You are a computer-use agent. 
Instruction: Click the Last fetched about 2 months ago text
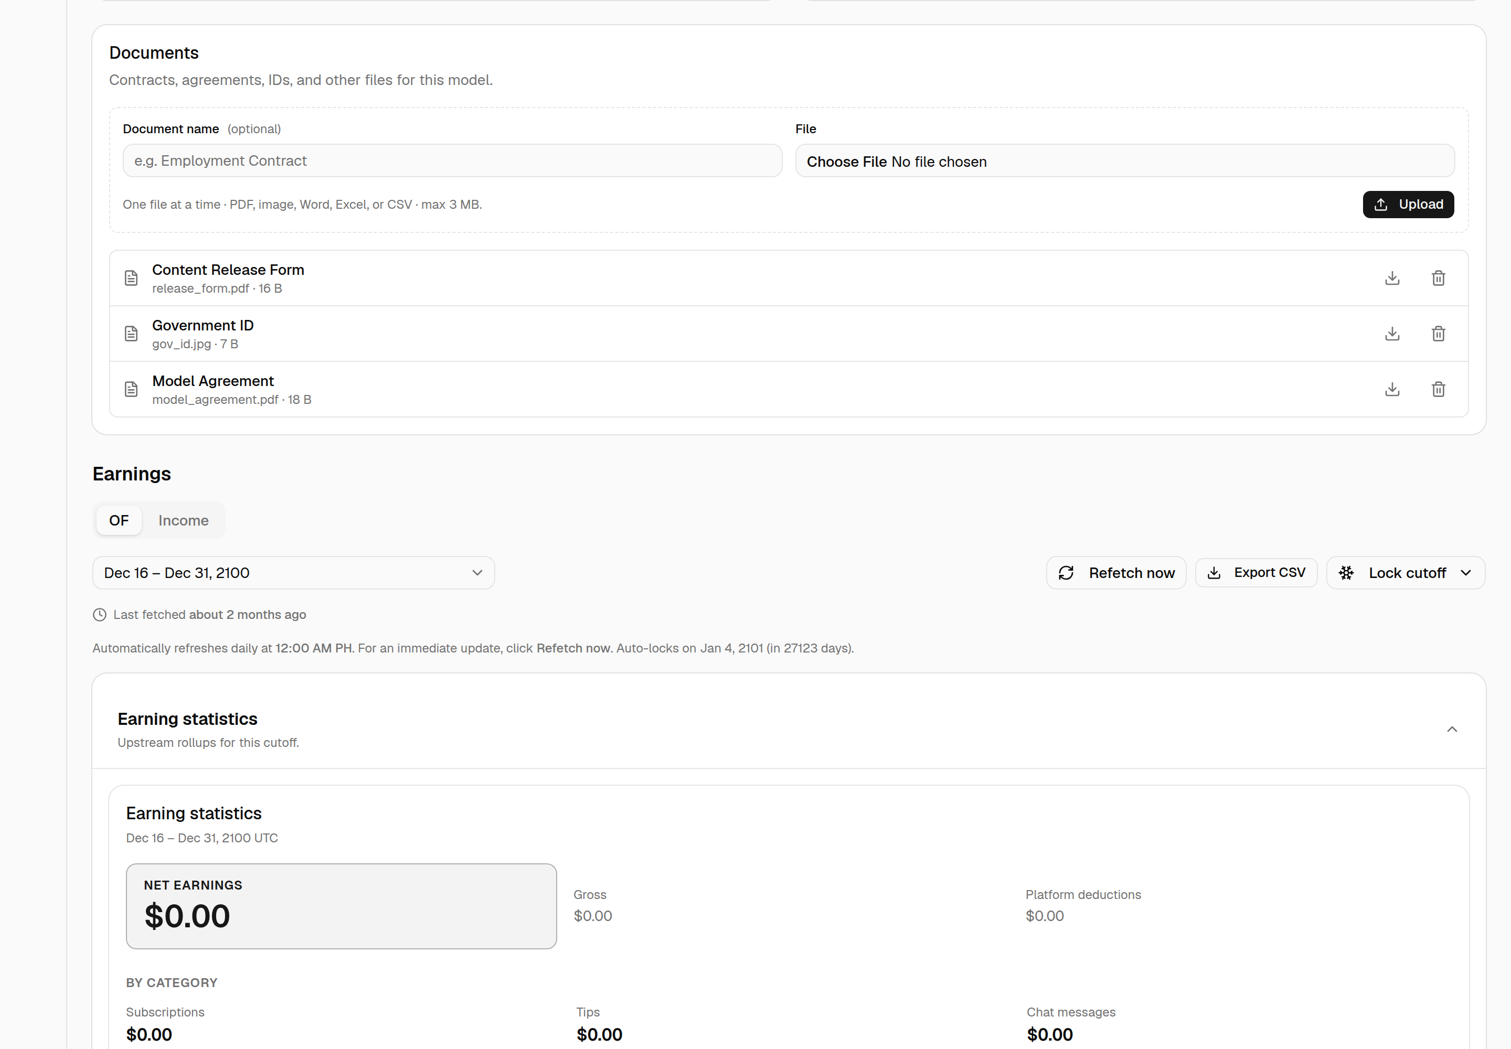click(x=210, y=615)
